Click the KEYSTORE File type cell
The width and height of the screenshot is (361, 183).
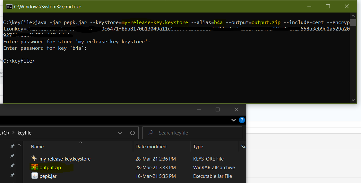208,159
